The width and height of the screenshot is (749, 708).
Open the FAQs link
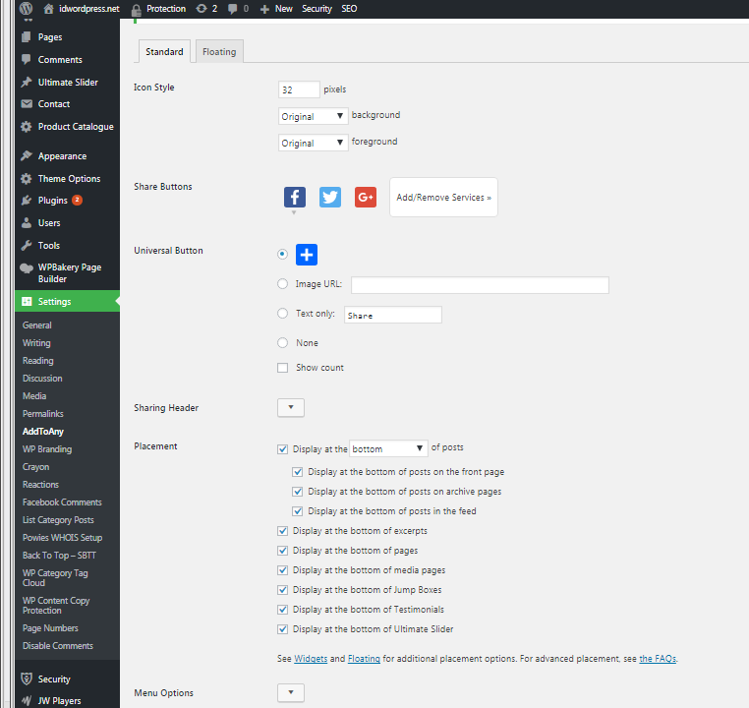tap(657, 659)
